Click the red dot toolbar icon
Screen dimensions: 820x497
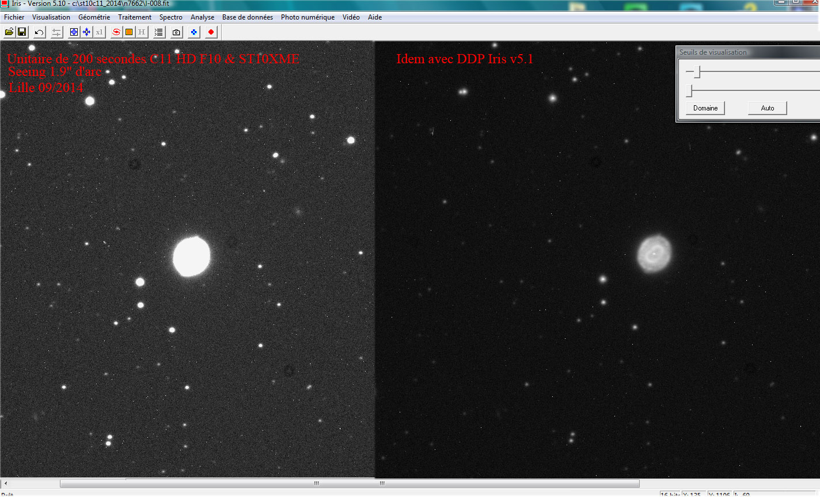tap(211, 32)
